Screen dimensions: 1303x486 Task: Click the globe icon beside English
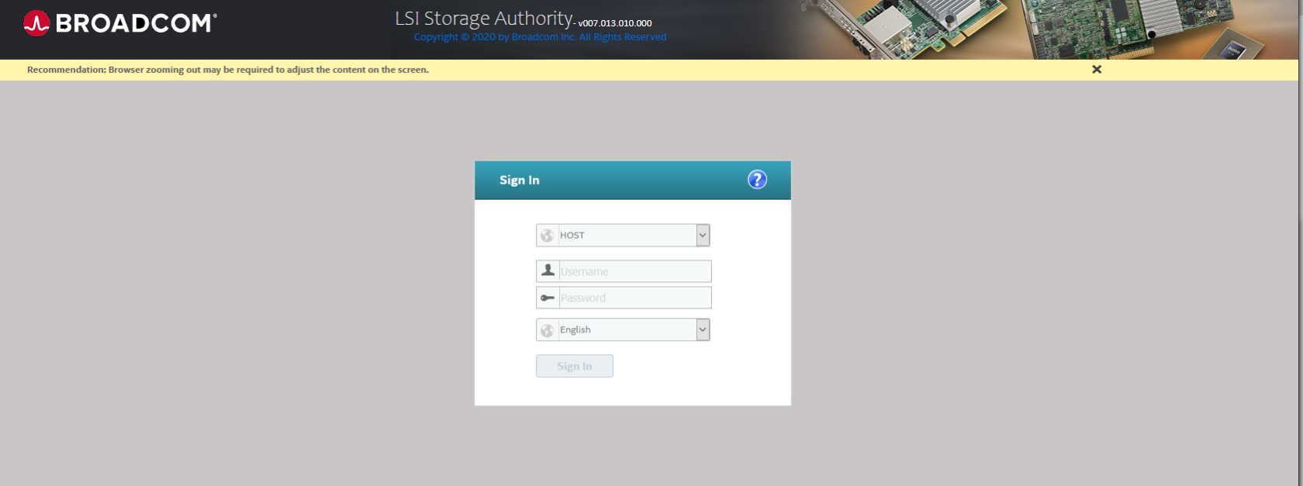tap(548, 330)
